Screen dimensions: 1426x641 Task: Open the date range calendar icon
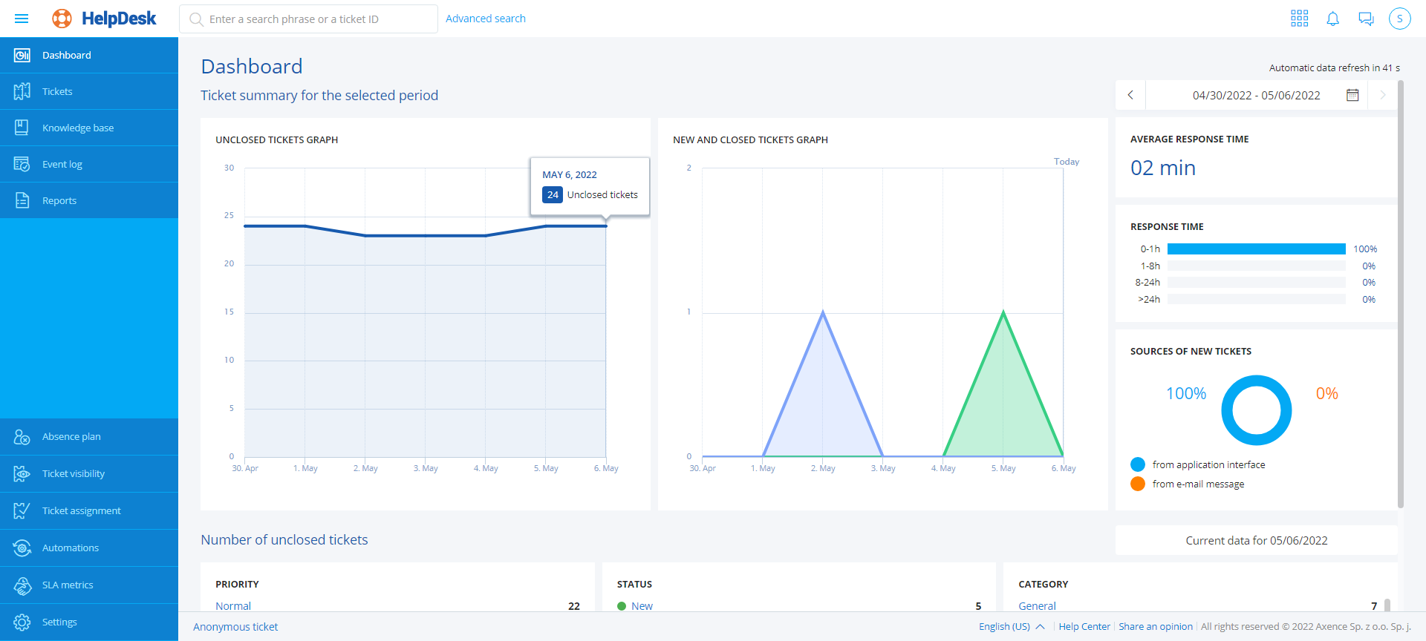1352,95
